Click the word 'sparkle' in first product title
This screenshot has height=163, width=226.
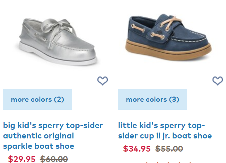(18, 146)
